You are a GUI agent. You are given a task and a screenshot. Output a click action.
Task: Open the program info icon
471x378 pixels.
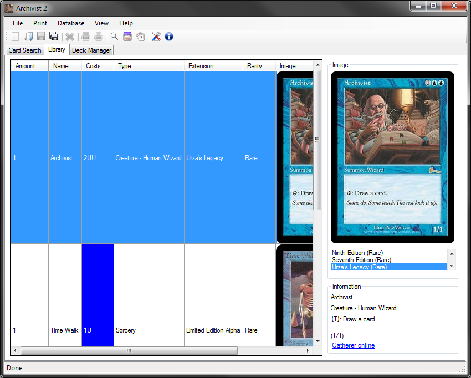(169, 37)
